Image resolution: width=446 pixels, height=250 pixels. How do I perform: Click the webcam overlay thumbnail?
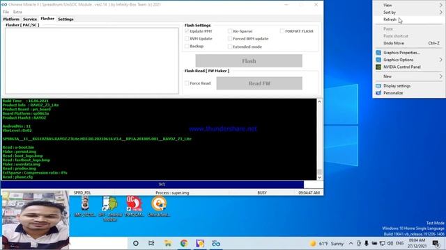point(35,219)
